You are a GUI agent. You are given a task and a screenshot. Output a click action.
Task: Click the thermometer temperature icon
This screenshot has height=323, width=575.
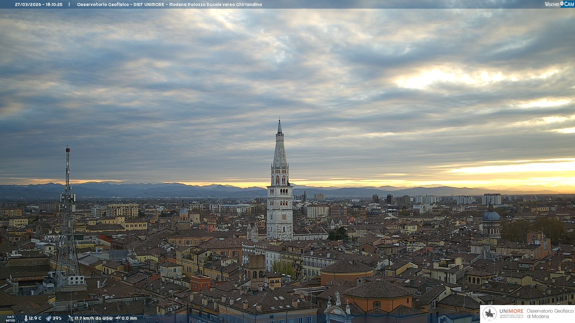pos(26,319)
